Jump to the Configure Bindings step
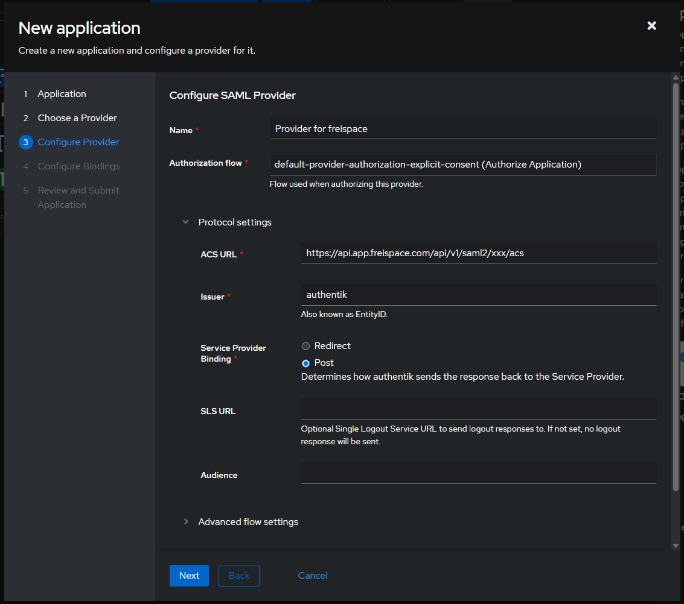 click(80, 166)
